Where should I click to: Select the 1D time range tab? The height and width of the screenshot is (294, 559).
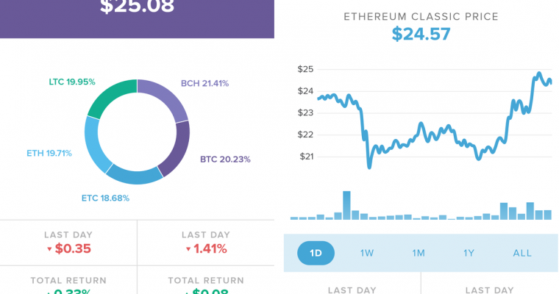click(x=316, y=253)
